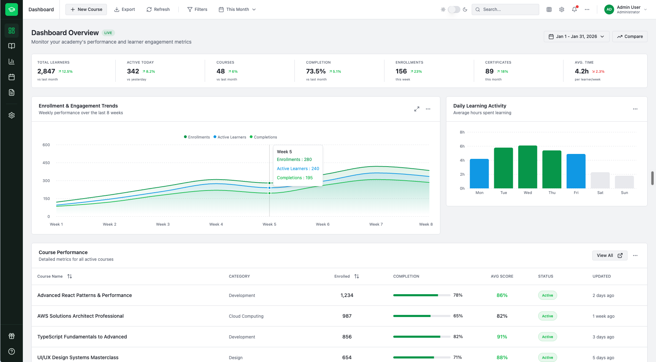Click the Fri bar in Daily Learning Activity
This screenshot has width=656, height=362.
(x=576, y=171)
